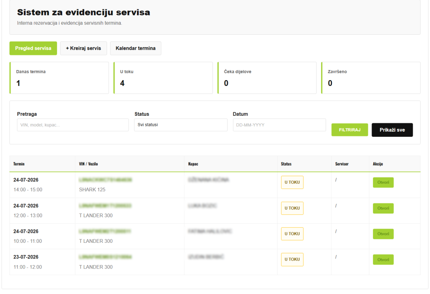Image resolution: width=430 pixels, height=294 pixels.
Task: Select the Danas termina summary card
Action: [x=59, y=78]
